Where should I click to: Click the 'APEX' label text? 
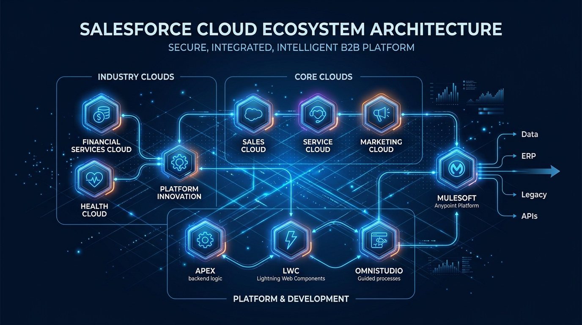pyautogui.click(x=205, y=270)
